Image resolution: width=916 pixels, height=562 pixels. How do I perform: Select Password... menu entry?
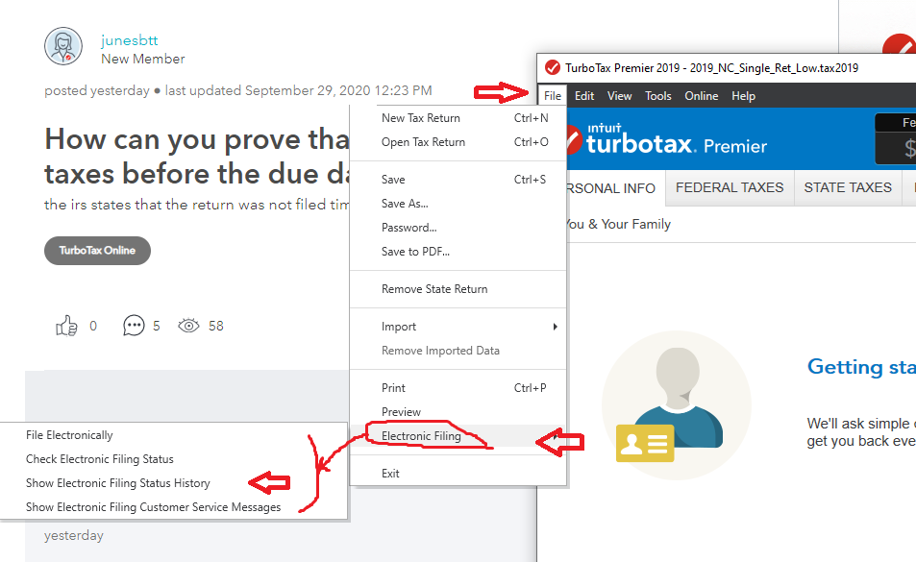tap(458, 227)
